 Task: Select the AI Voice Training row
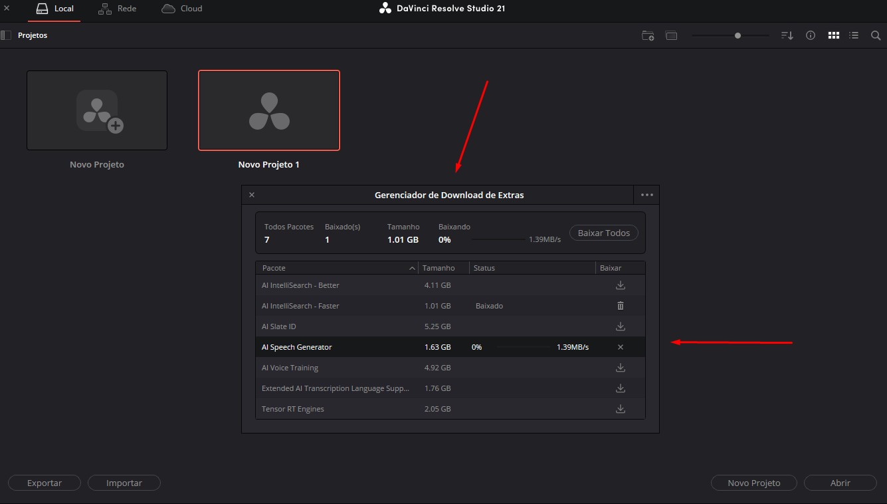pos(450,368)
